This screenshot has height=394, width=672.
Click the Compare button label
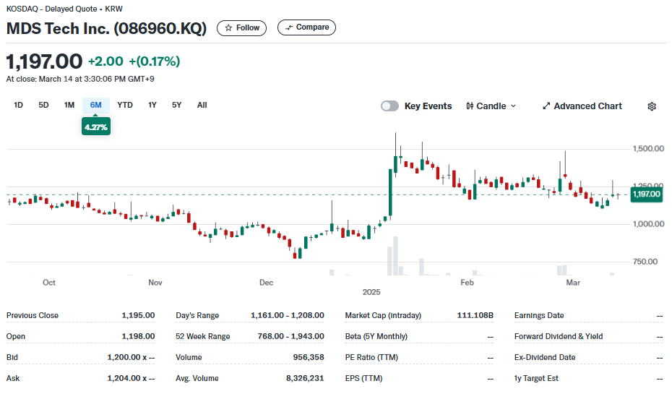click(312, 27)
